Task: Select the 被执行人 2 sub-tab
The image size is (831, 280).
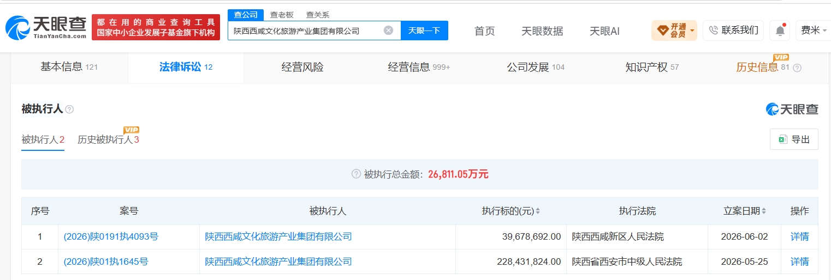Action: [43, 140]
